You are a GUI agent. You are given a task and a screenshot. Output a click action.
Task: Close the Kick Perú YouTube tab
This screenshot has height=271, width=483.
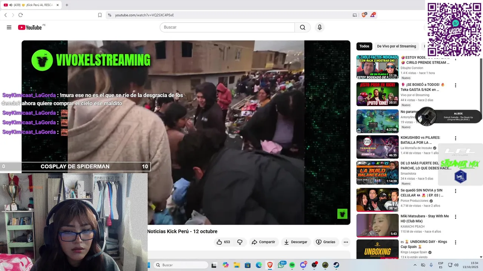[x=57, y=5]
